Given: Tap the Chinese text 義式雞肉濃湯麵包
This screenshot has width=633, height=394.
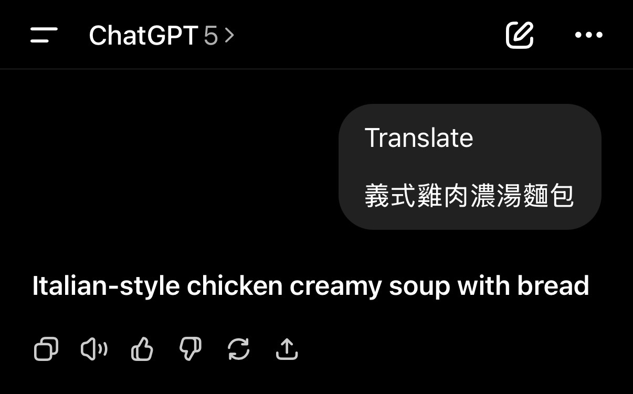Looking at the screenshot, I should click(x=469, y=196).
